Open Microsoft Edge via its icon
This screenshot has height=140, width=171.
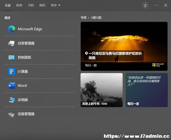click(11, 29)
